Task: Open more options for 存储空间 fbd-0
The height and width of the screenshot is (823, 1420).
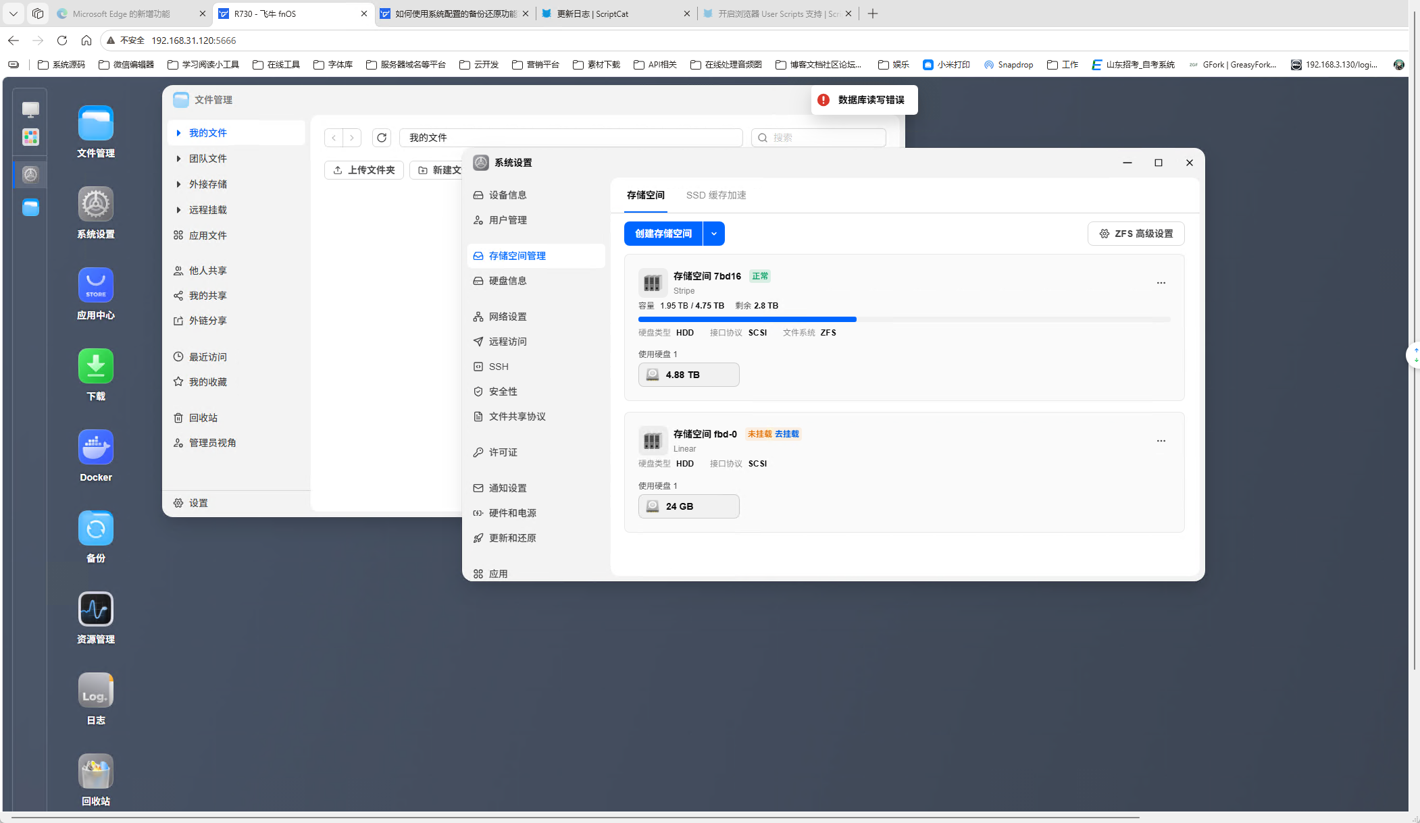Action: click(1161, 441)
